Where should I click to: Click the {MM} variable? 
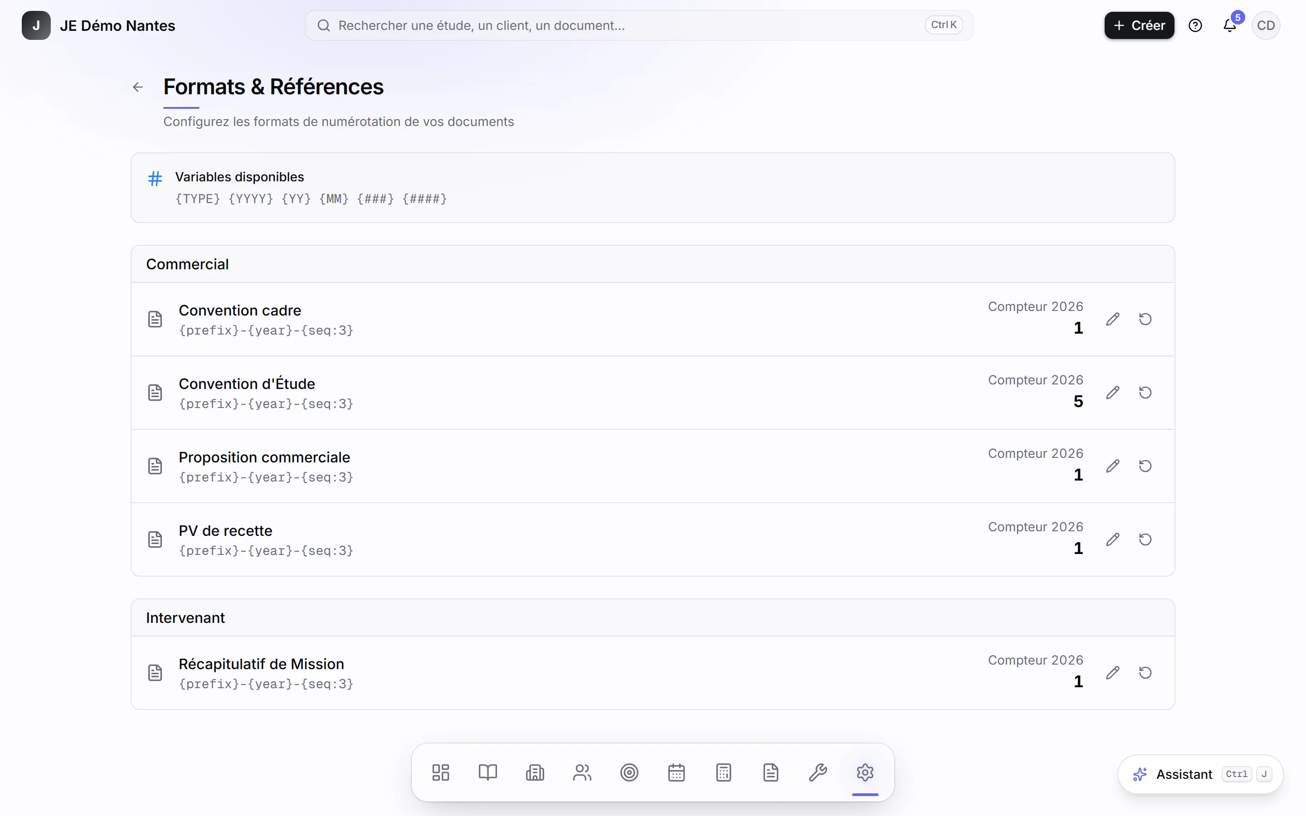[x=333, y=199]
